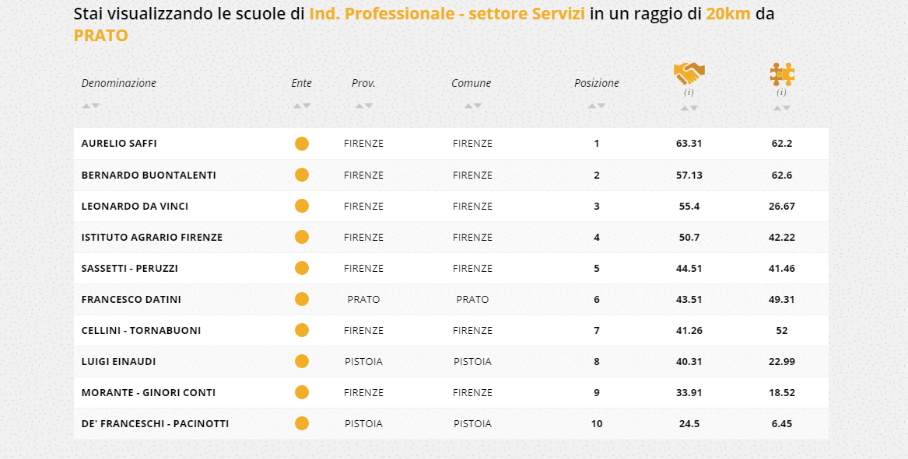The height and width of the screenshot is (459, 908).
Task: Open the Bernardo Buontalenti school entry
Action: 149,176
